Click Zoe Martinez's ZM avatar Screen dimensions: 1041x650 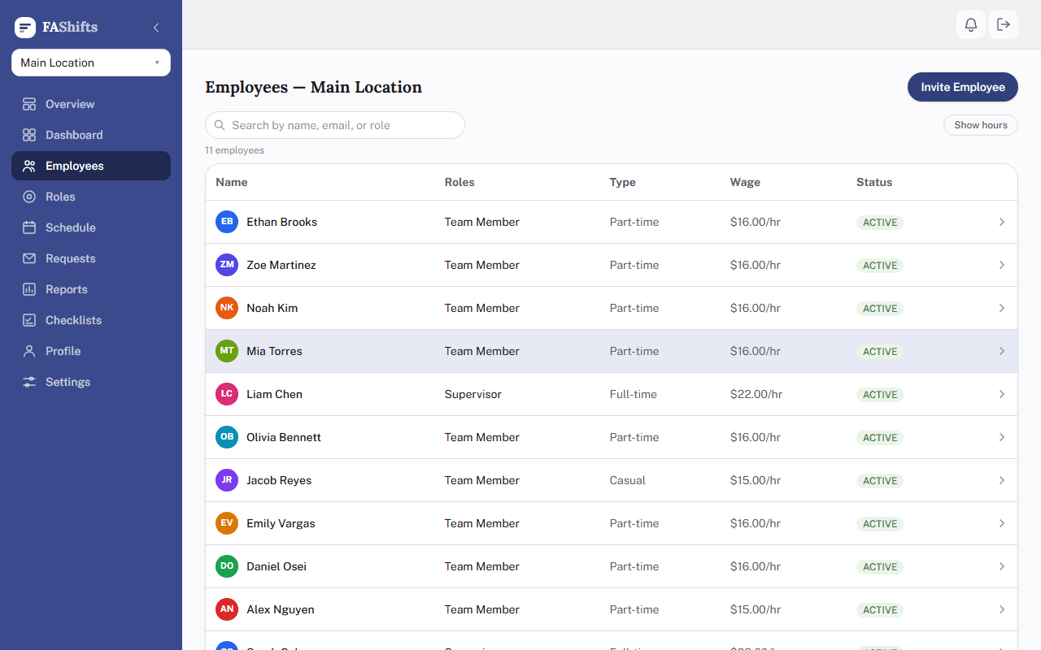click(227, 265)
